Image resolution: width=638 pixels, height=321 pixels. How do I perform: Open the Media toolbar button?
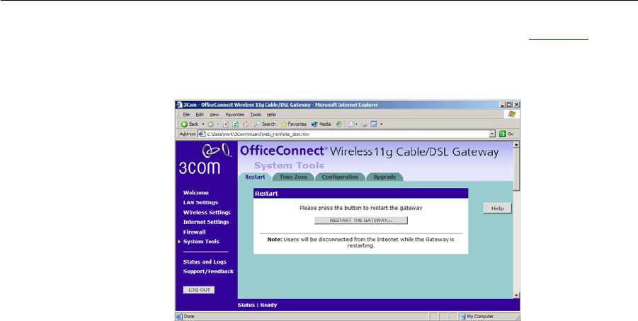(x=321, y=124)
